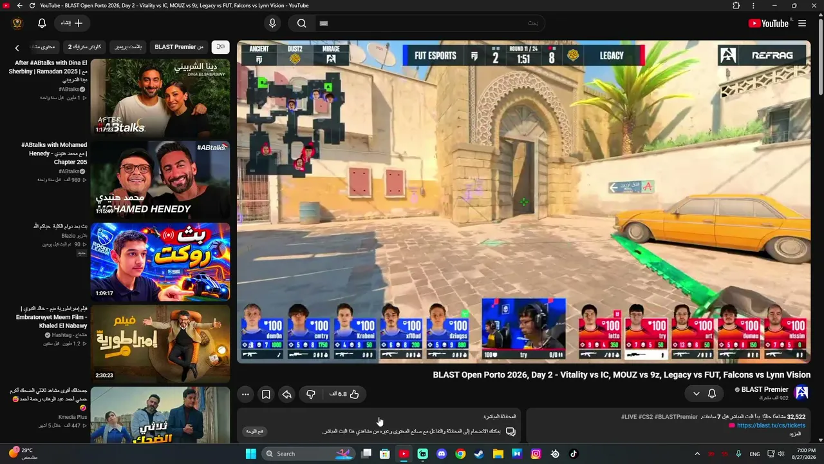Open TikTok from the taskbar
Screen dimensions: 824x464
(574, 454)
